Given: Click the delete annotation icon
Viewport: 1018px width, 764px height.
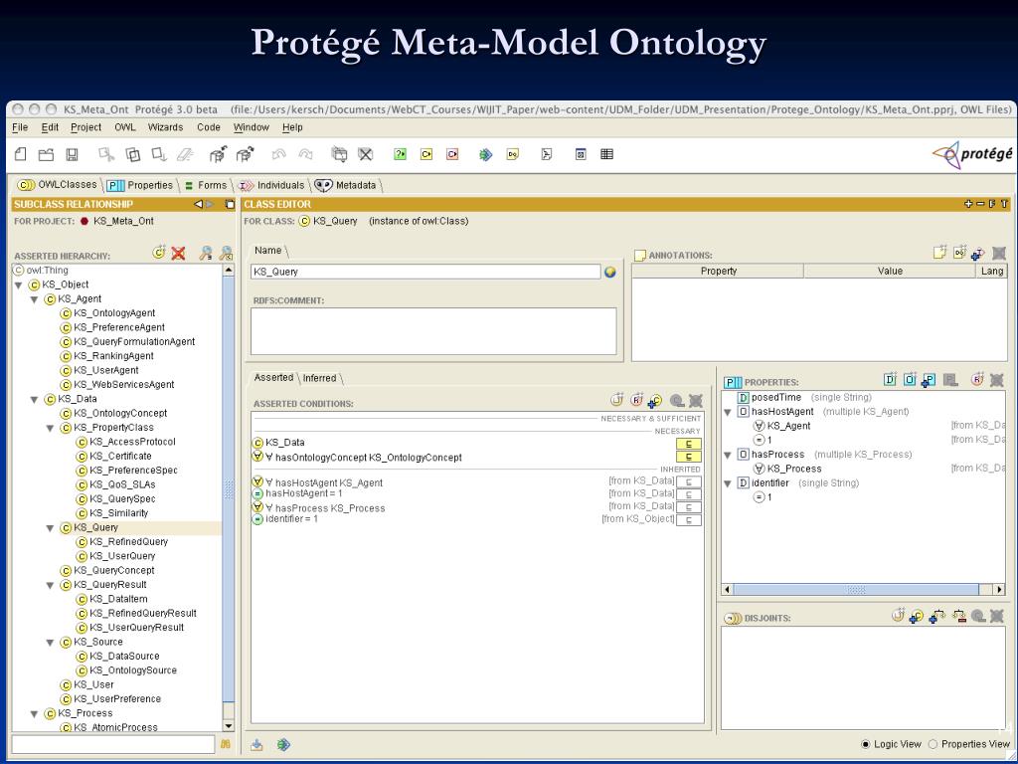Looking at the screenshot, I should click(998, 253).
